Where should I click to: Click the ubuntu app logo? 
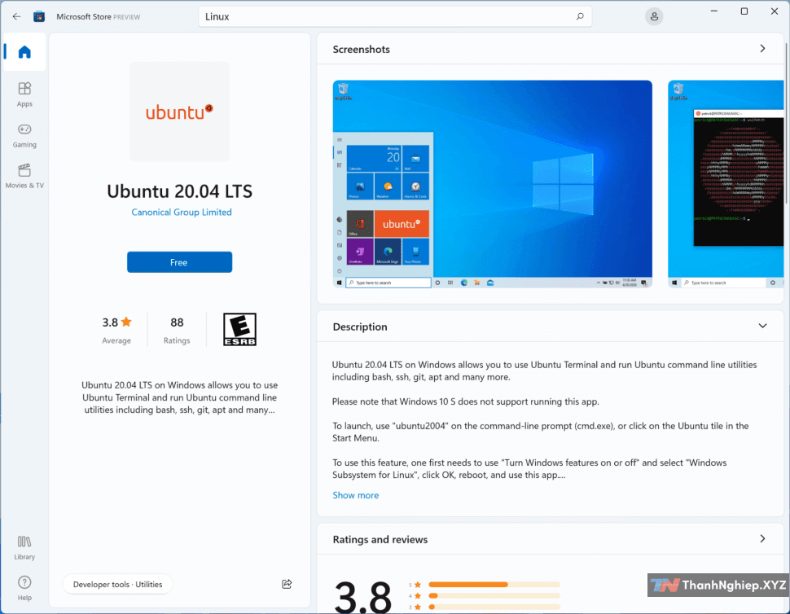click(x=179, y=112)
